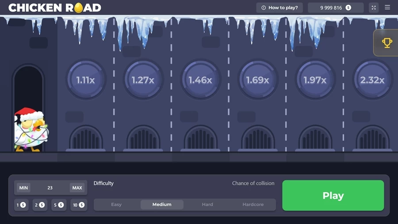The width and height of the screenshot is (398, 224).
Task: Click the dollar coin balance icon
Action: (348, 8)
